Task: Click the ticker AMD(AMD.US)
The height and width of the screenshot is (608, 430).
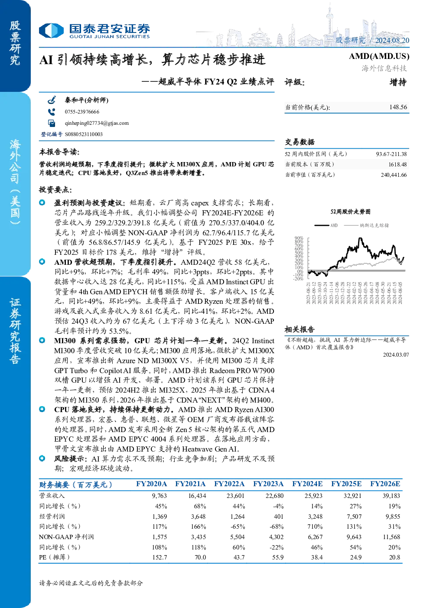Action: (379, 56)
